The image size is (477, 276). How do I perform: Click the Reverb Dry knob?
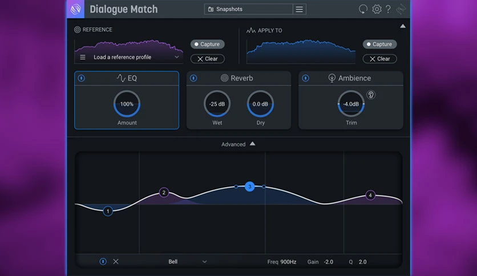point(260,104)
